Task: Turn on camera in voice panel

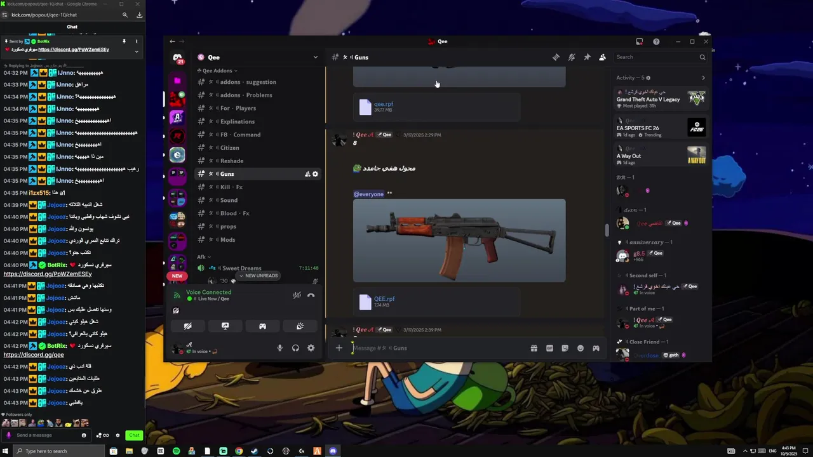Action: click(187, 326)
